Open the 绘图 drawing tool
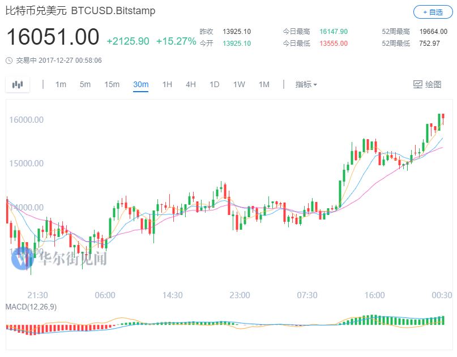Image resolution: width=457 pixels, height=357 pixels. (428, 84)
